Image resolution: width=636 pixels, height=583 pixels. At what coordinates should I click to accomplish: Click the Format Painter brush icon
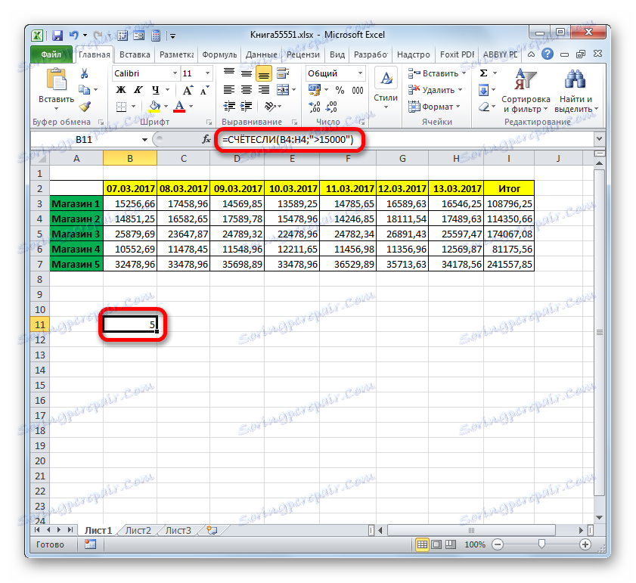[x=85, y=107]
